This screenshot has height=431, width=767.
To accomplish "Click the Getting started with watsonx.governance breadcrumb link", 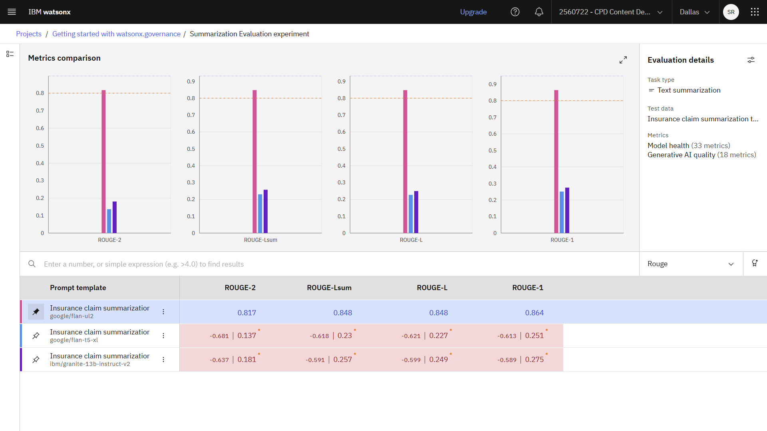I will pos(116,34).
